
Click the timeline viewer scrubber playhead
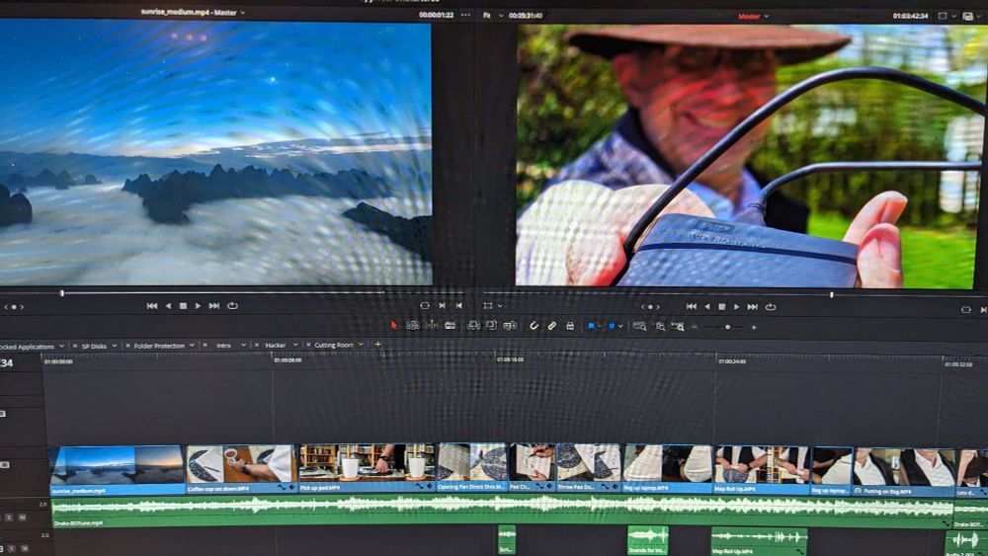coord(832,294)
